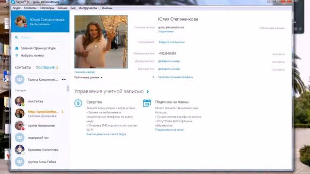
Task: Expand Показать полный профиль
Action: [x=175, y=77]
